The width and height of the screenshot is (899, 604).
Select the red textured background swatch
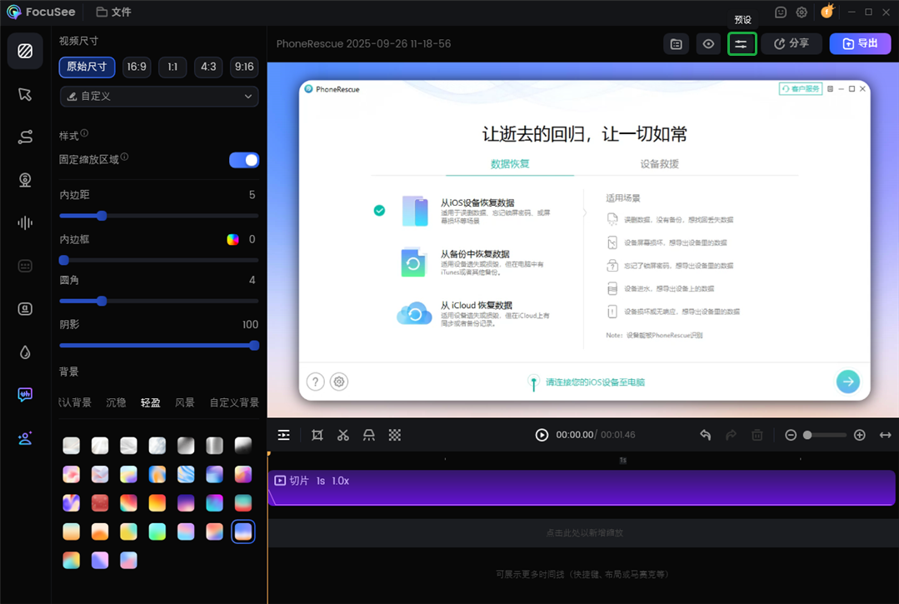point(100,502)
